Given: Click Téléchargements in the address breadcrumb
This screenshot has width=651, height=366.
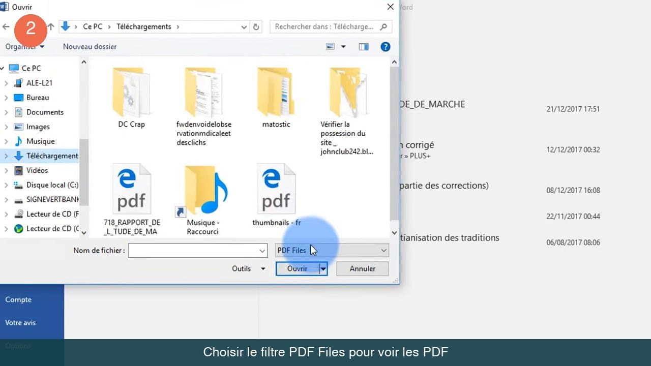Looking at the screenshot, I should pyautogui.click(x=144, y=26).
